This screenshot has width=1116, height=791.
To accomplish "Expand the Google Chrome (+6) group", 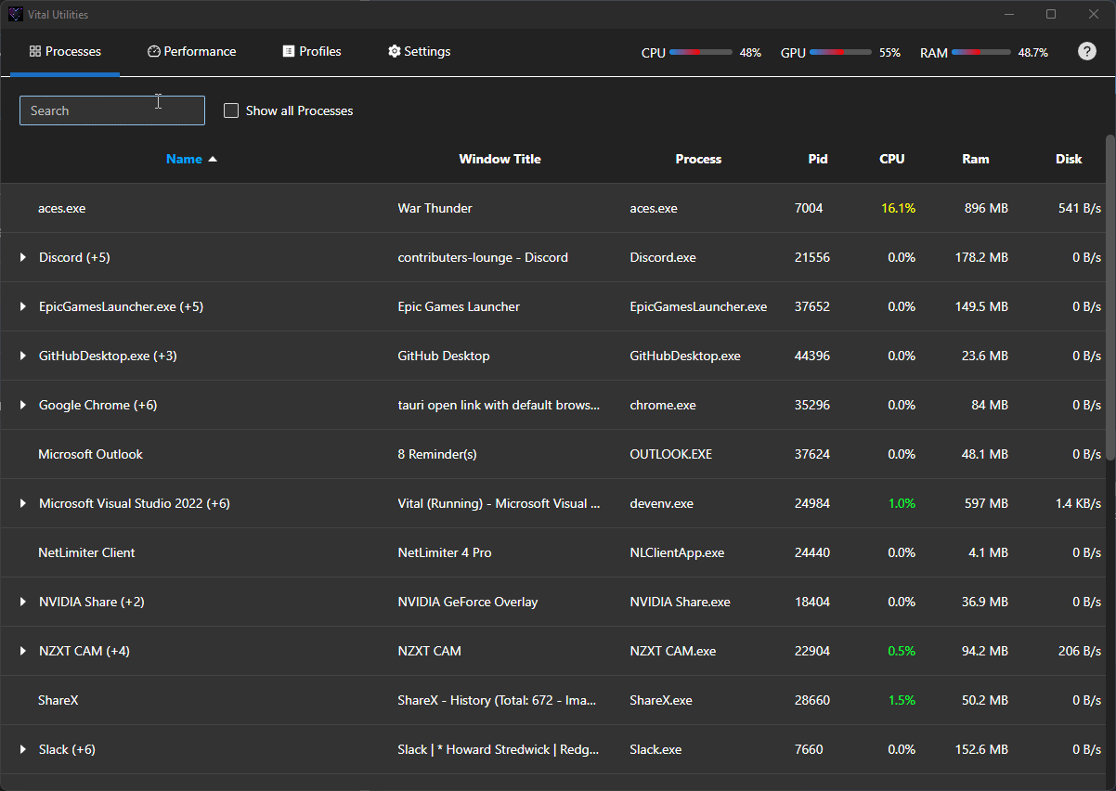I will click(23, 405).
